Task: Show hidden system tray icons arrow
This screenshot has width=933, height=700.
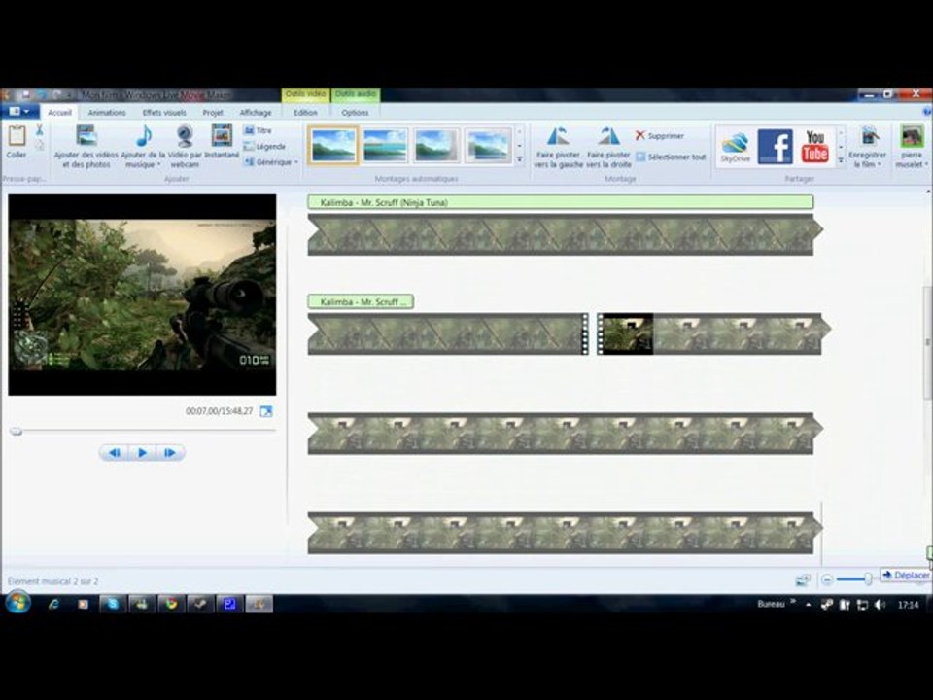Action: pyautogui.click(x=808, y=605)
